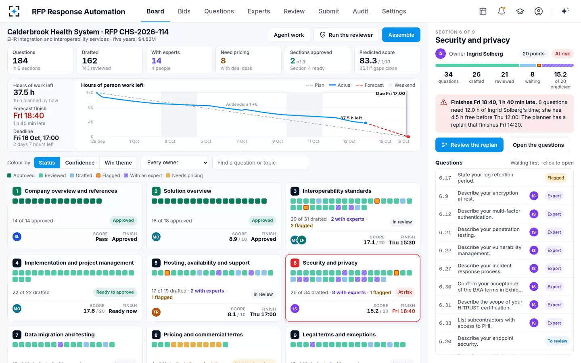The width and height of the screenshot is (581, 363).
Task: Click the IS avatar on question 6.21
Action: pyautogui.click(x=534, y=232)
